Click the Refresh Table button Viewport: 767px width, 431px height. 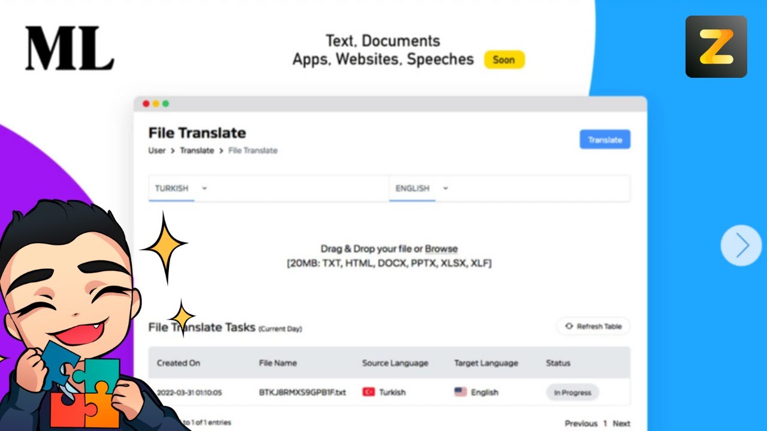[x=593, y=326]
